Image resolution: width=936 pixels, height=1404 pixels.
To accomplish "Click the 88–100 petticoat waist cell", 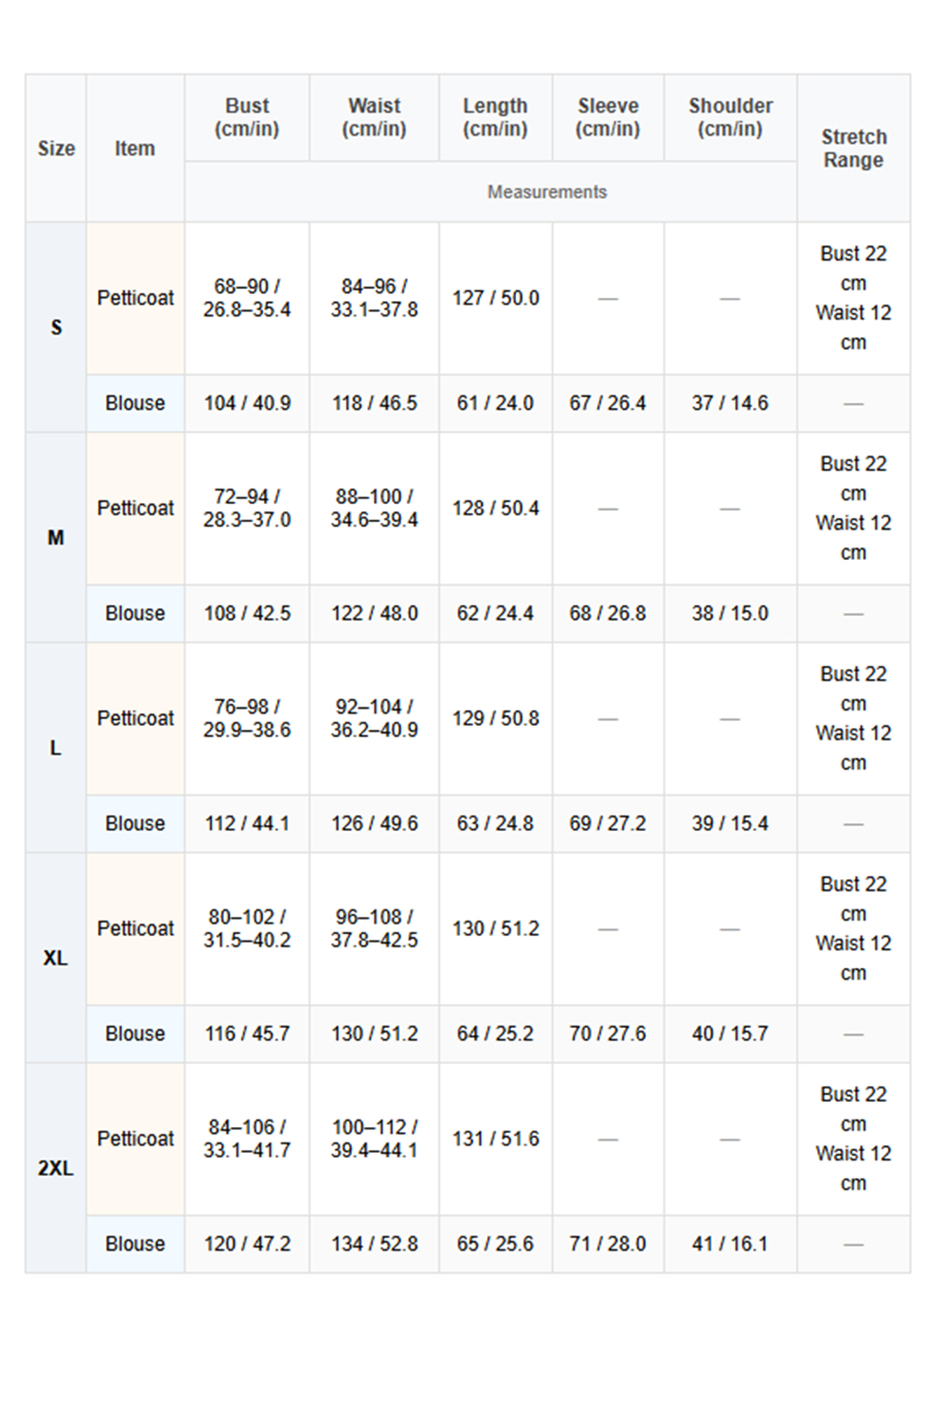I will click(x=374, y=508).
